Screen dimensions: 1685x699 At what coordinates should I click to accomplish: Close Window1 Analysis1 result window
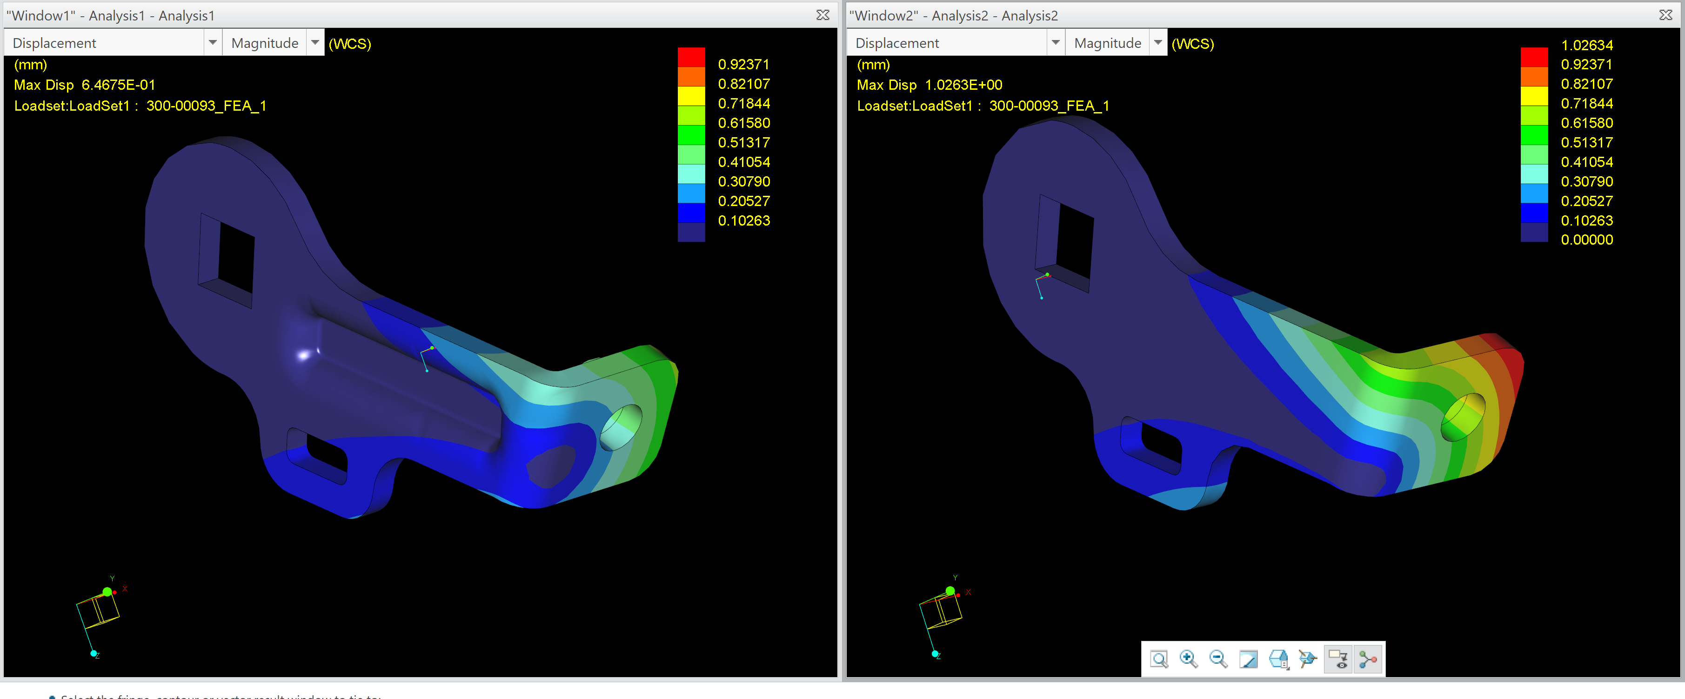[x=823, y=15]
